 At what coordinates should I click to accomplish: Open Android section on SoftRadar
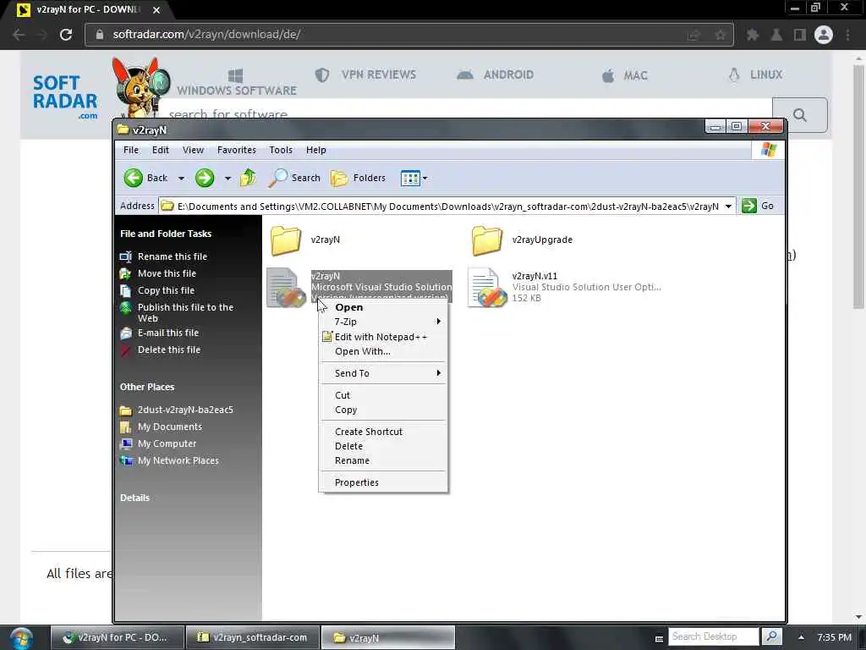(495, 74)
